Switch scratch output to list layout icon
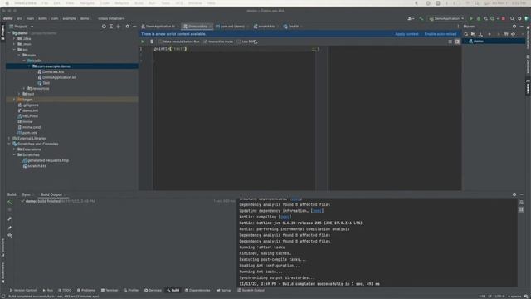The height and width of the screenshot is (299, 531). (450, 42)
